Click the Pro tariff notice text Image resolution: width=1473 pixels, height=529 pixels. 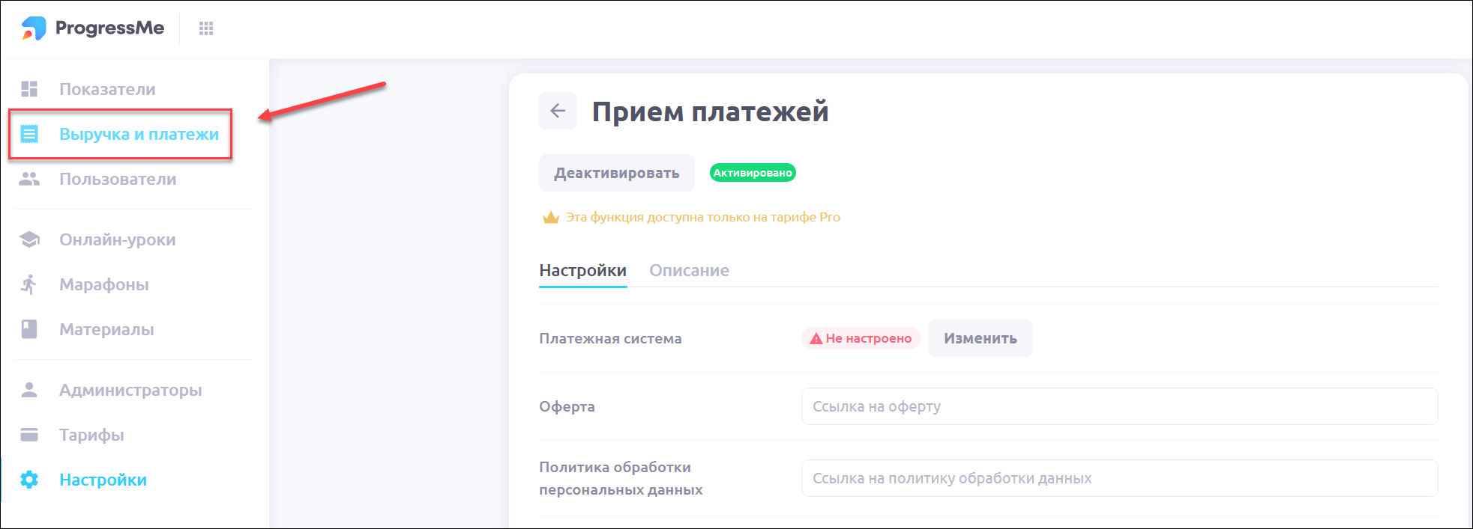click(x=702, y=217)
